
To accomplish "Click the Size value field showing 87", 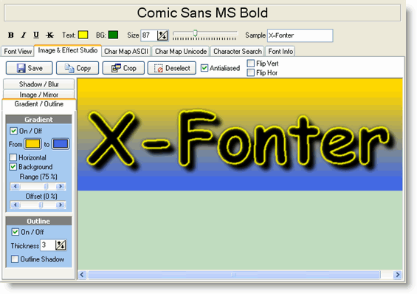I will 149,35.
